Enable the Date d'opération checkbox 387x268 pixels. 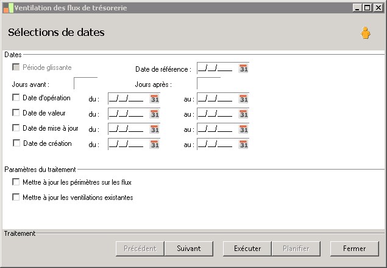(x=16, y=98)
